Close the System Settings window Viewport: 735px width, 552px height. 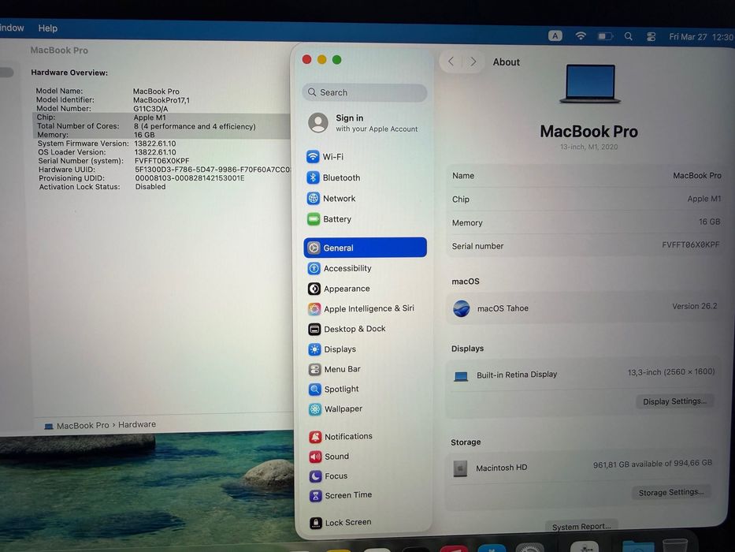(x=307, y=59)
